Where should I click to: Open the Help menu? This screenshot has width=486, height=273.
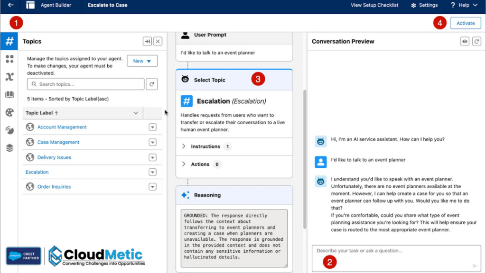pos(464,5)
